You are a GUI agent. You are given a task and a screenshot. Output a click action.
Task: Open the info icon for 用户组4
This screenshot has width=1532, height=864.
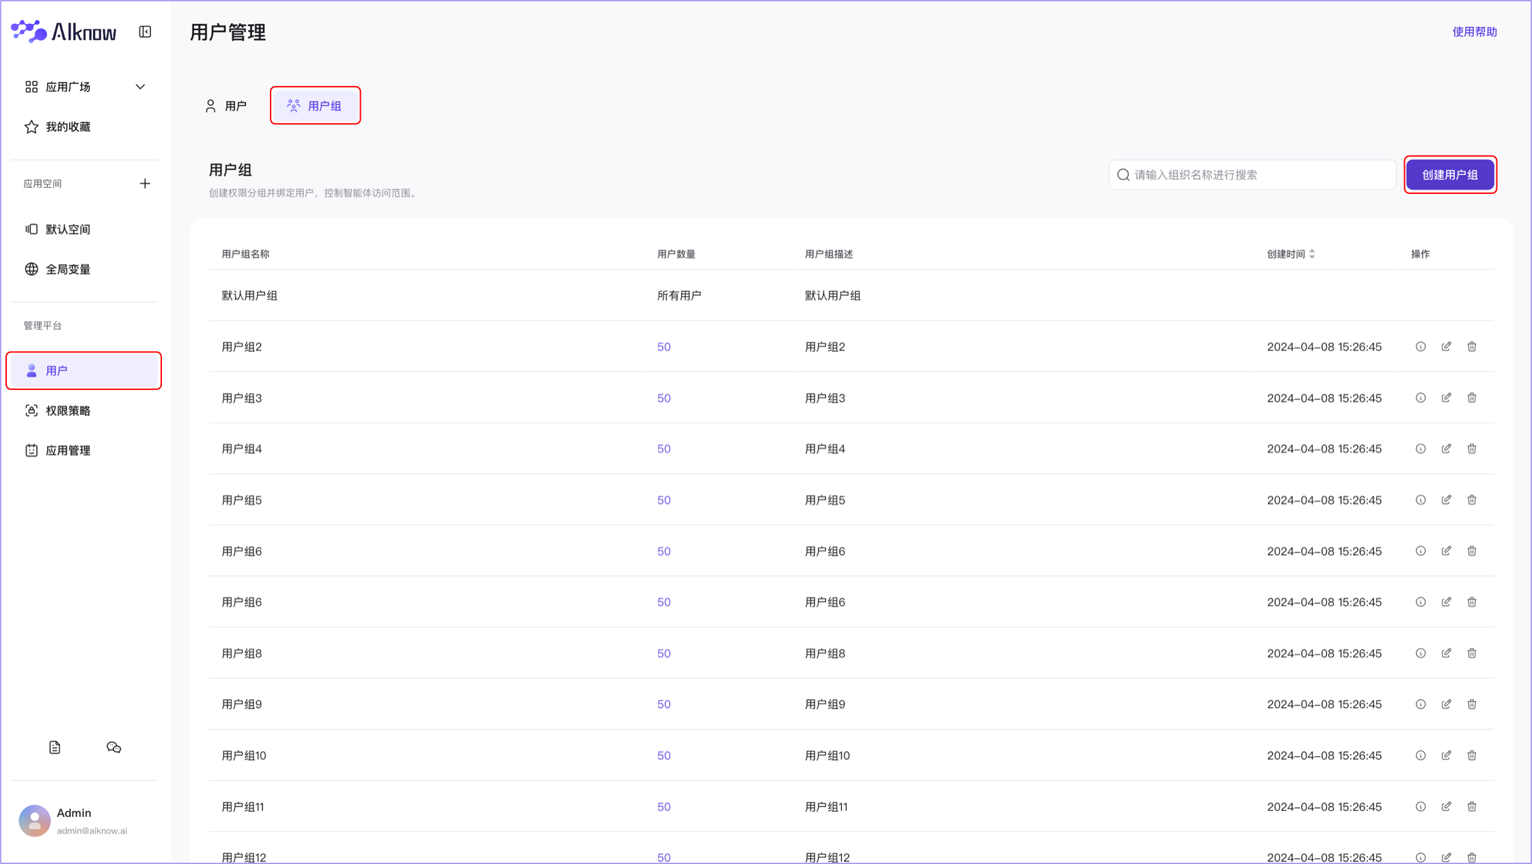coord(1421,449)
